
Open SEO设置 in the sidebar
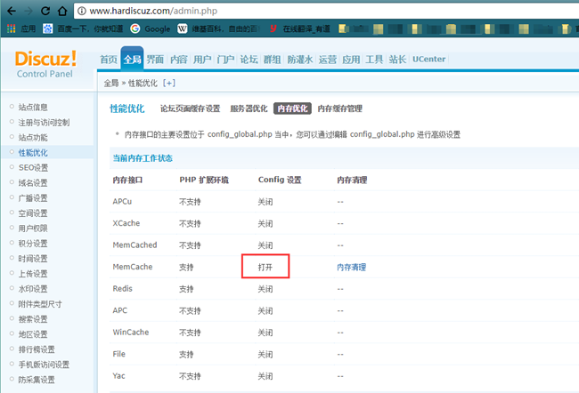33,168
